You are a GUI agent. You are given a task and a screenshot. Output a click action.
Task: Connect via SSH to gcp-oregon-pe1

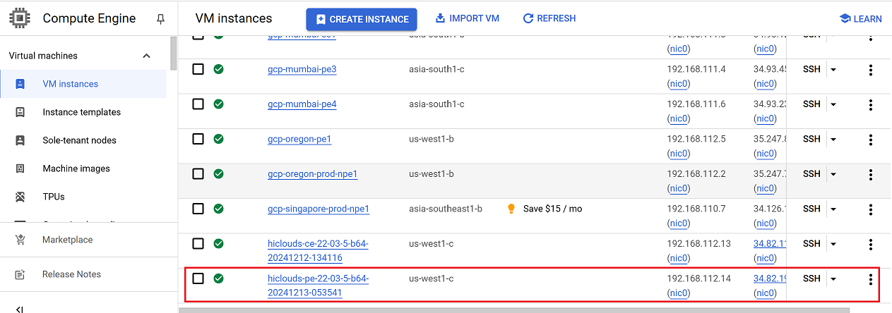pos(811,139)
